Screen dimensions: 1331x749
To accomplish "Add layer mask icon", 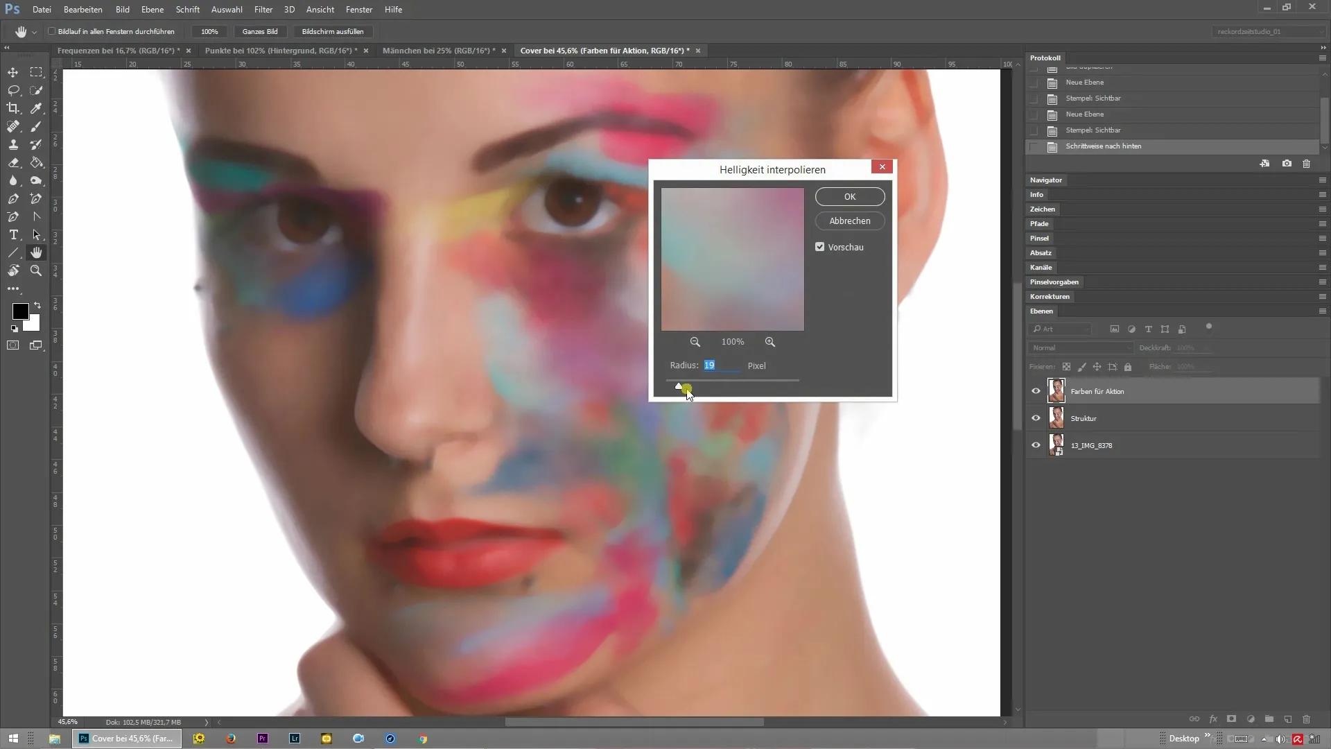I will pos(1232,719).
